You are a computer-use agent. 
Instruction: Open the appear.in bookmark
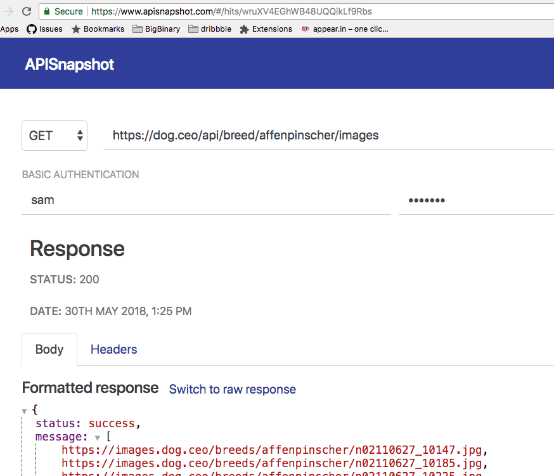pos(345,29)
